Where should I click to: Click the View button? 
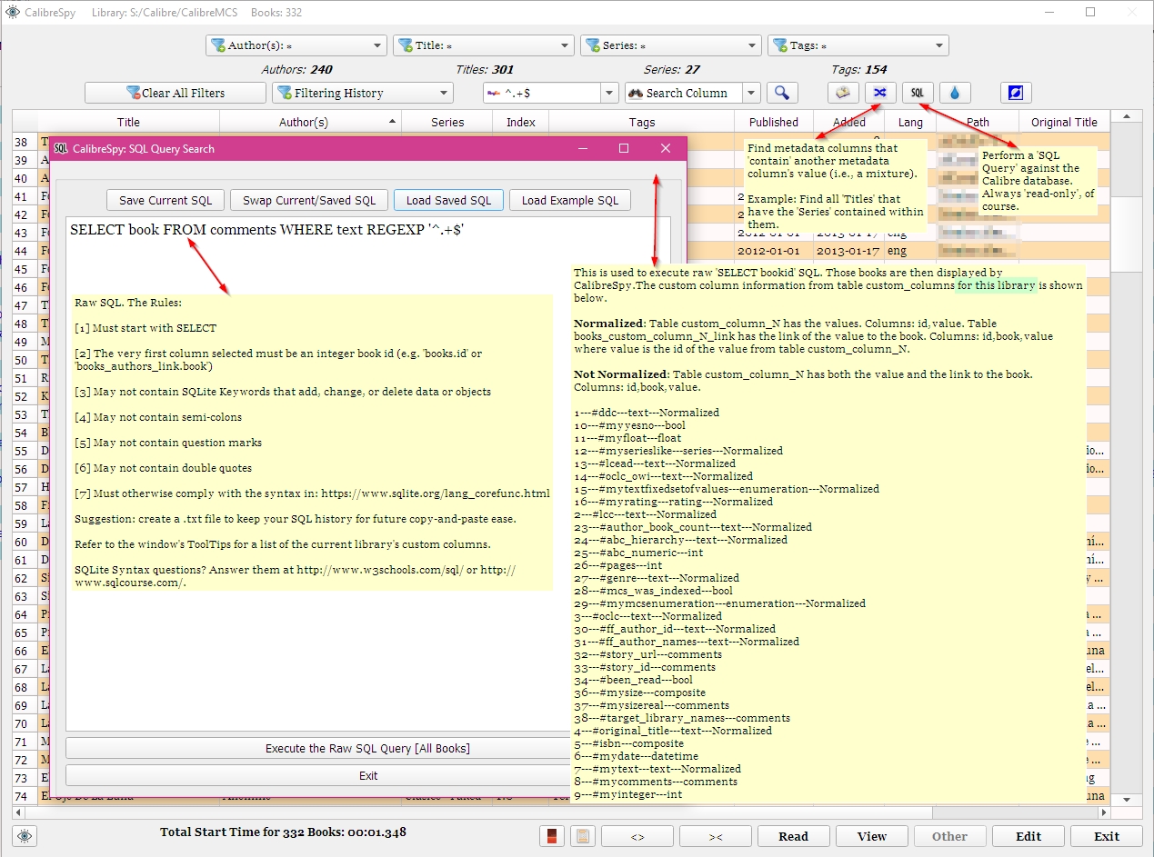click(872, 836)
